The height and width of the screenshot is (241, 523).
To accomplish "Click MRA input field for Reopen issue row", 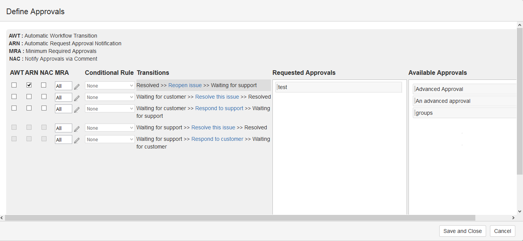I will (x=63, y=86).
